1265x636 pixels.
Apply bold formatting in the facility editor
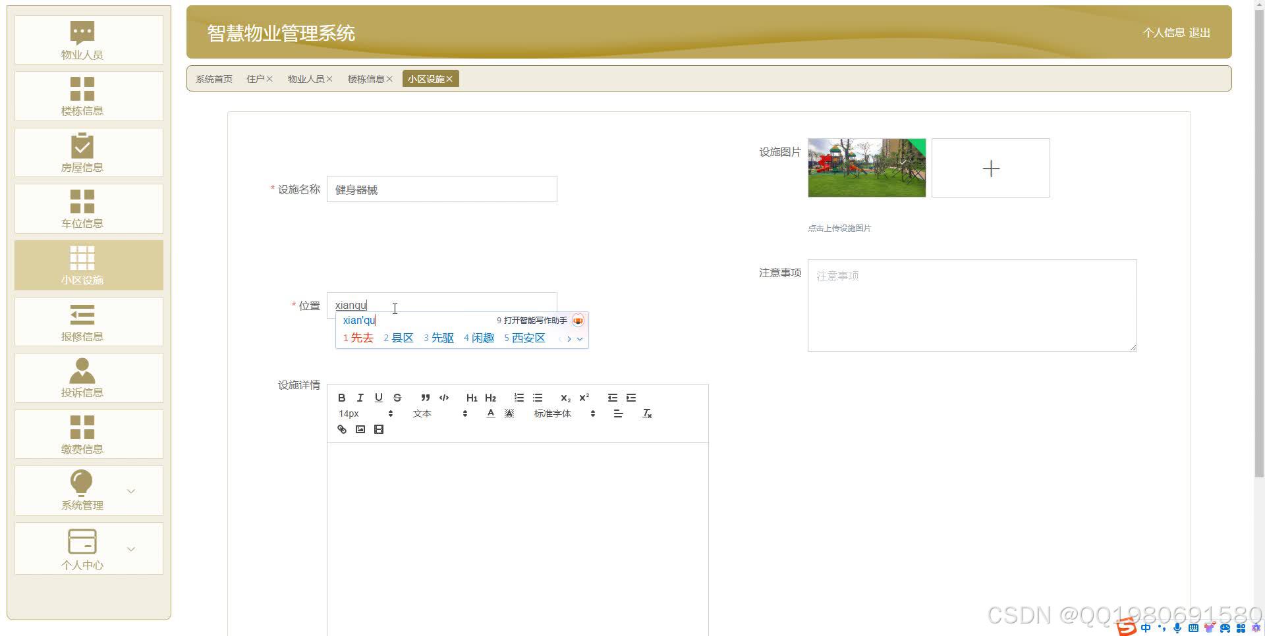[x=341, y=398]
